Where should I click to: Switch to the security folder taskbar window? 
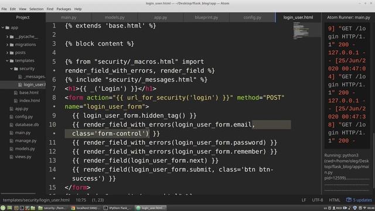[53, 208]
